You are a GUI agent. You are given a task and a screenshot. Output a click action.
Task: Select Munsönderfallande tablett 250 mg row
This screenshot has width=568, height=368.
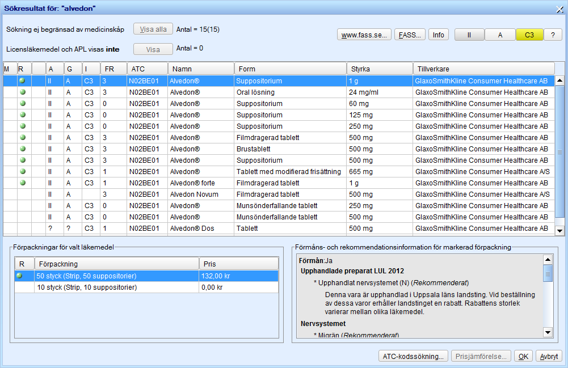point(279,205)
